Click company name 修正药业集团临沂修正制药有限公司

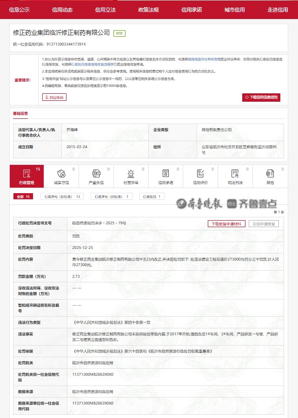tap(61, 33)
